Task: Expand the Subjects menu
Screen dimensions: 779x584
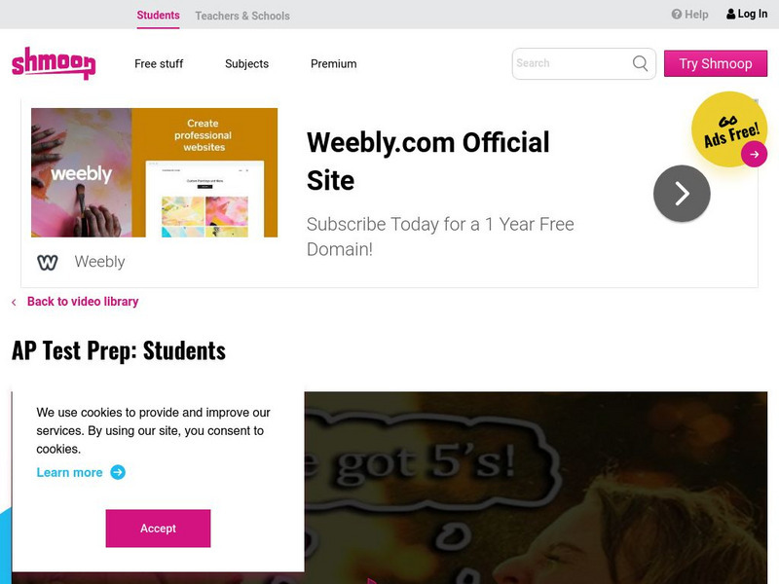Action: click(x=247, y=64)
